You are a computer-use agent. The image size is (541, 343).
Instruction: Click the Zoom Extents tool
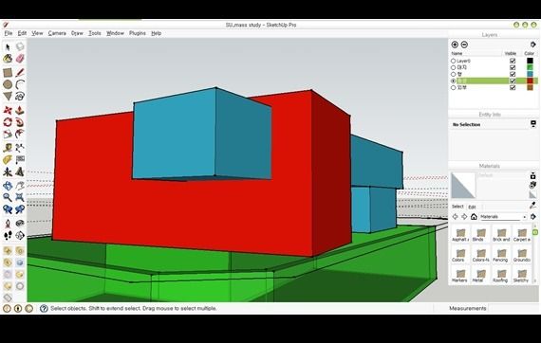[x=20, y=197]
